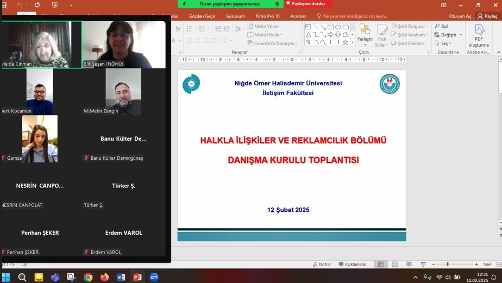Select the star shape in shapes gallery

tap(345, 42)
